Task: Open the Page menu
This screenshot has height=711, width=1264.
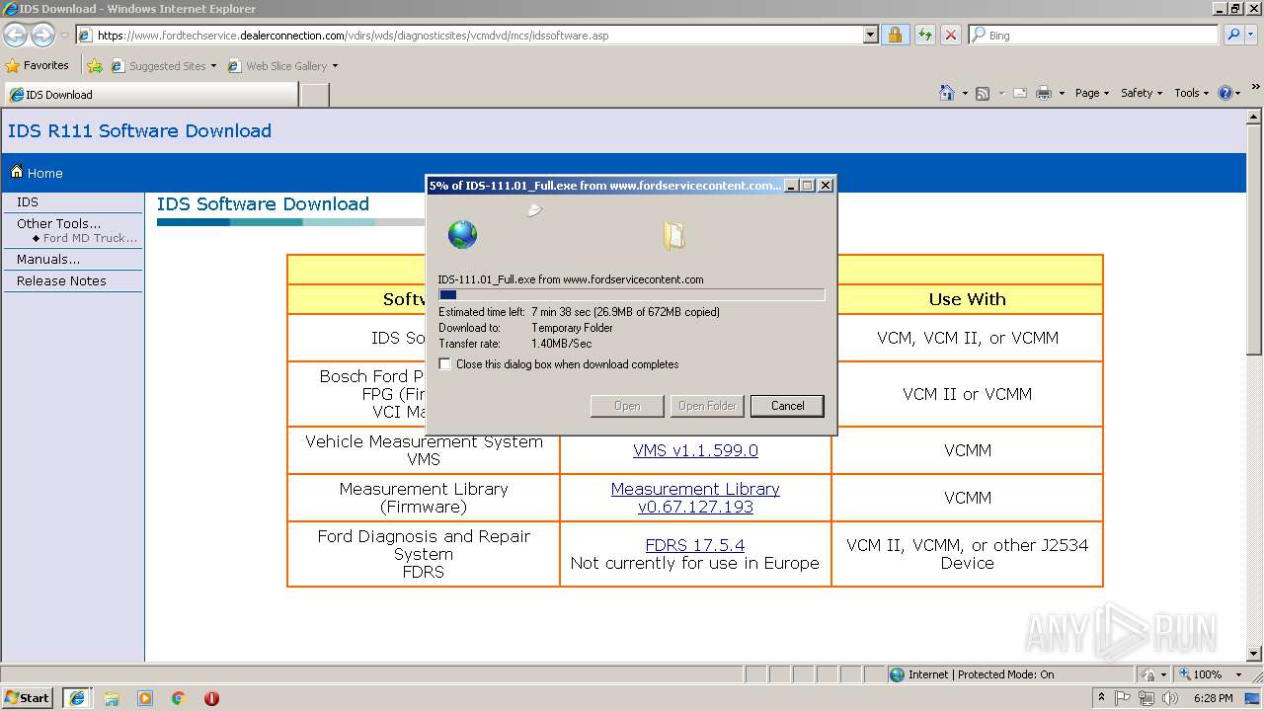Action: point(1091,93)
